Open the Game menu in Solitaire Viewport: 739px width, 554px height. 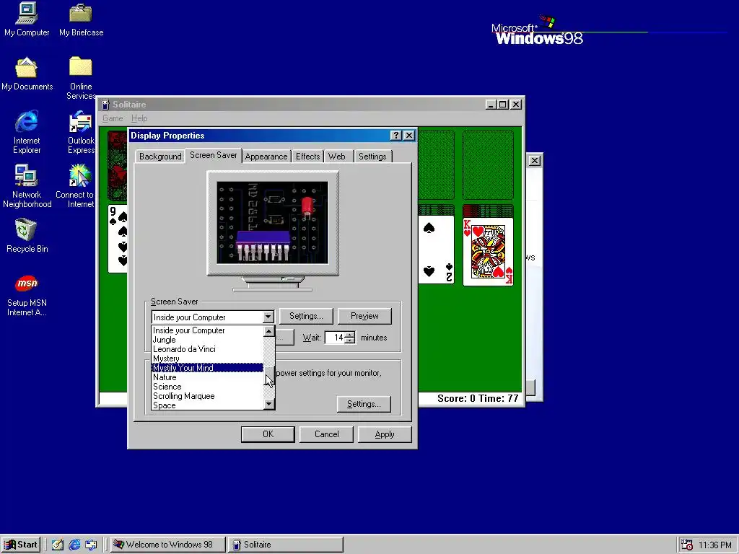tap(113, 118)
